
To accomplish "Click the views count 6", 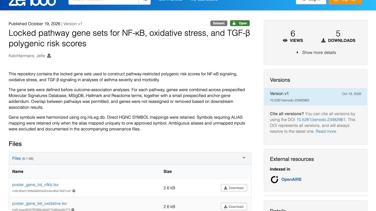I will [293, 33].
